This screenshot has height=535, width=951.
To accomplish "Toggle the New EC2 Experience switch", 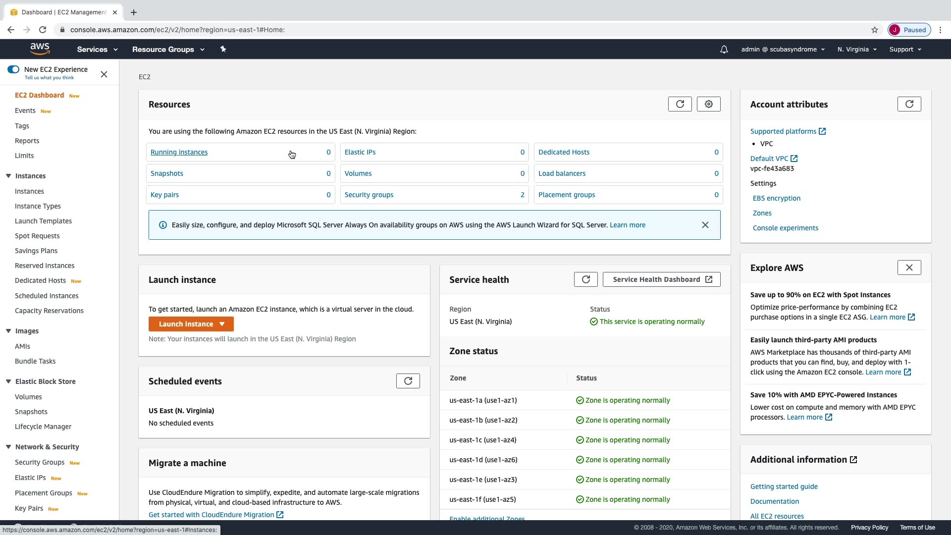I will [x=13, y=69].
